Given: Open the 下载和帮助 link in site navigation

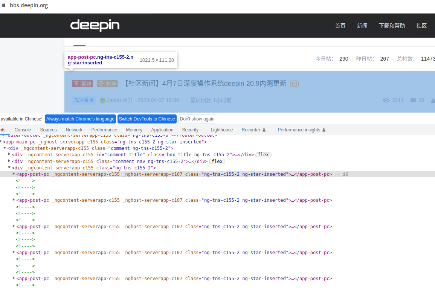Looking at the screenshot, I should (x=392, y=26).
